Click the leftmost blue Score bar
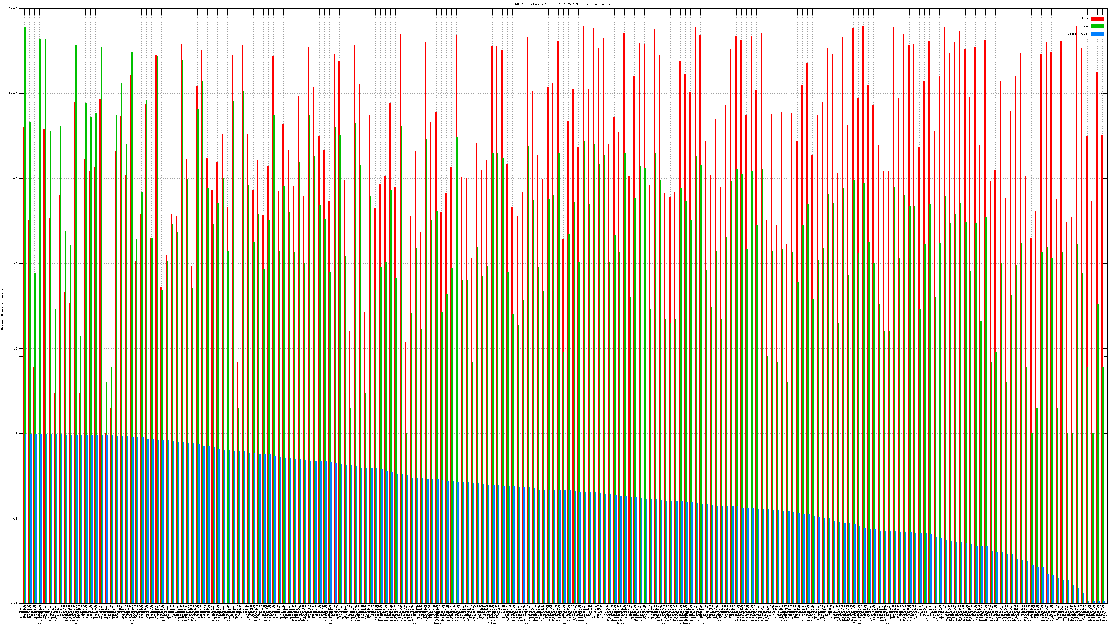The width and height of the screenshot is (1113, 626). (x=26, y=519)
